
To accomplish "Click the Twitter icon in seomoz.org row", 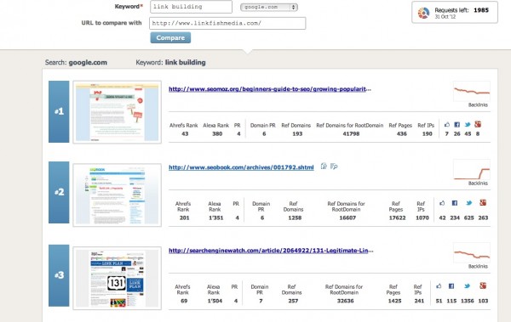I will pyautogui.click(x=468, y=125).
